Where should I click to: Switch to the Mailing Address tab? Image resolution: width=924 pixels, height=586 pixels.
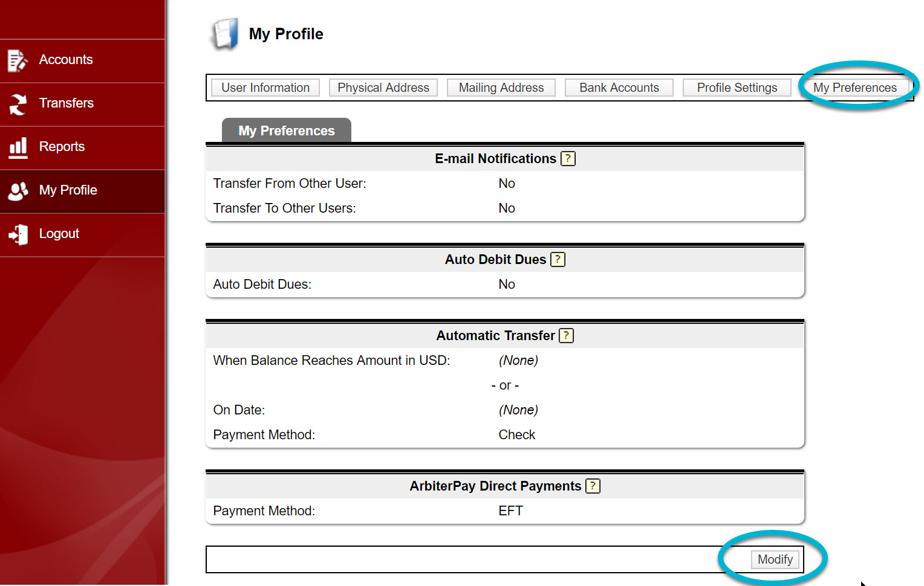coord(501,88)
